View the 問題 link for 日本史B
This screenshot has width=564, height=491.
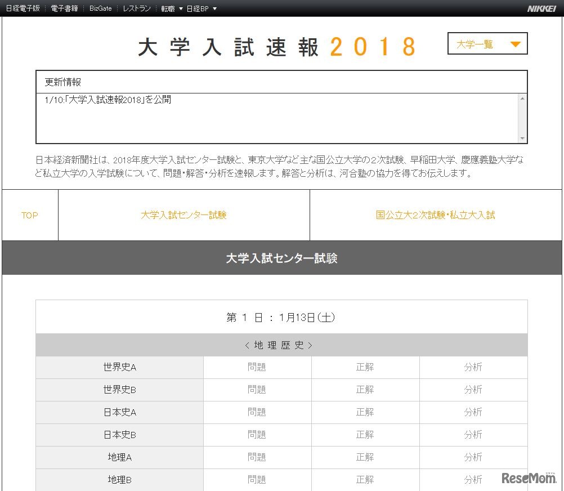pyautogui.click(x=256, y=435)
